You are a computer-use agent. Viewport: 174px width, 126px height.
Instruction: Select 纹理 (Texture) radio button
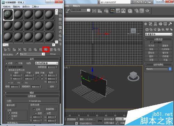tap(6, 63)
